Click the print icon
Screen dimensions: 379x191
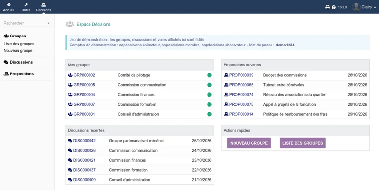click(x=327, y=7)
